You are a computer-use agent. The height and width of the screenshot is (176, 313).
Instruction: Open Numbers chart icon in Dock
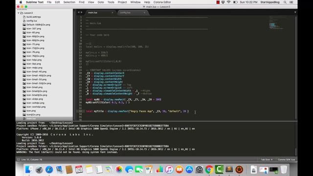[x=159, y=170]
